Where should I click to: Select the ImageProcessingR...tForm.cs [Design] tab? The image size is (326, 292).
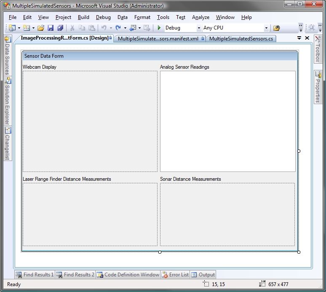click(x=65, y=38)
